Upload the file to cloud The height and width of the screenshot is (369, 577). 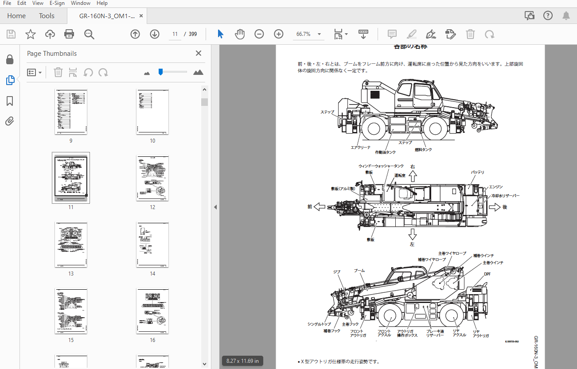click(x=50, y=34)
